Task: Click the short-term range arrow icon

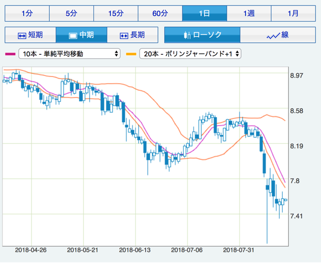Action: [x=22, y=36]
